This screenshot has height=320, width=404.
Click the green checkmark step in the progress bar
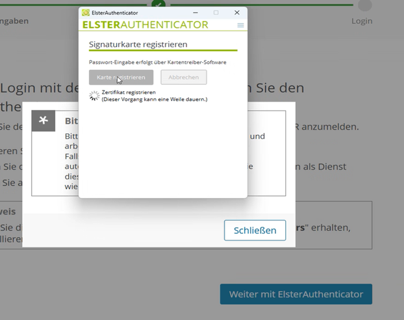click(x=158, y=3)
